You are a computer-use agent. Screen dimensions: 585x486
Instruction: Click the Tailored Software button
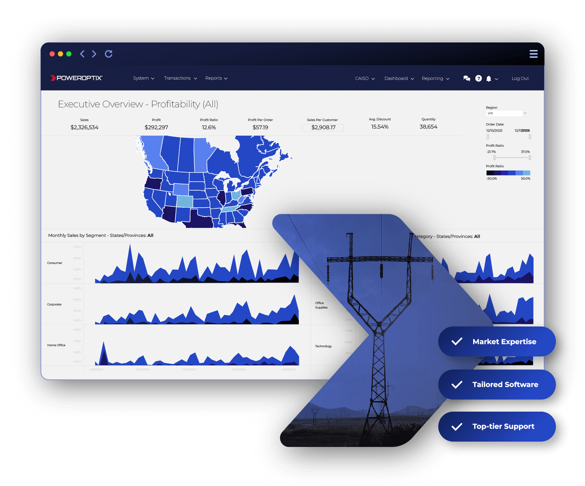505,384
